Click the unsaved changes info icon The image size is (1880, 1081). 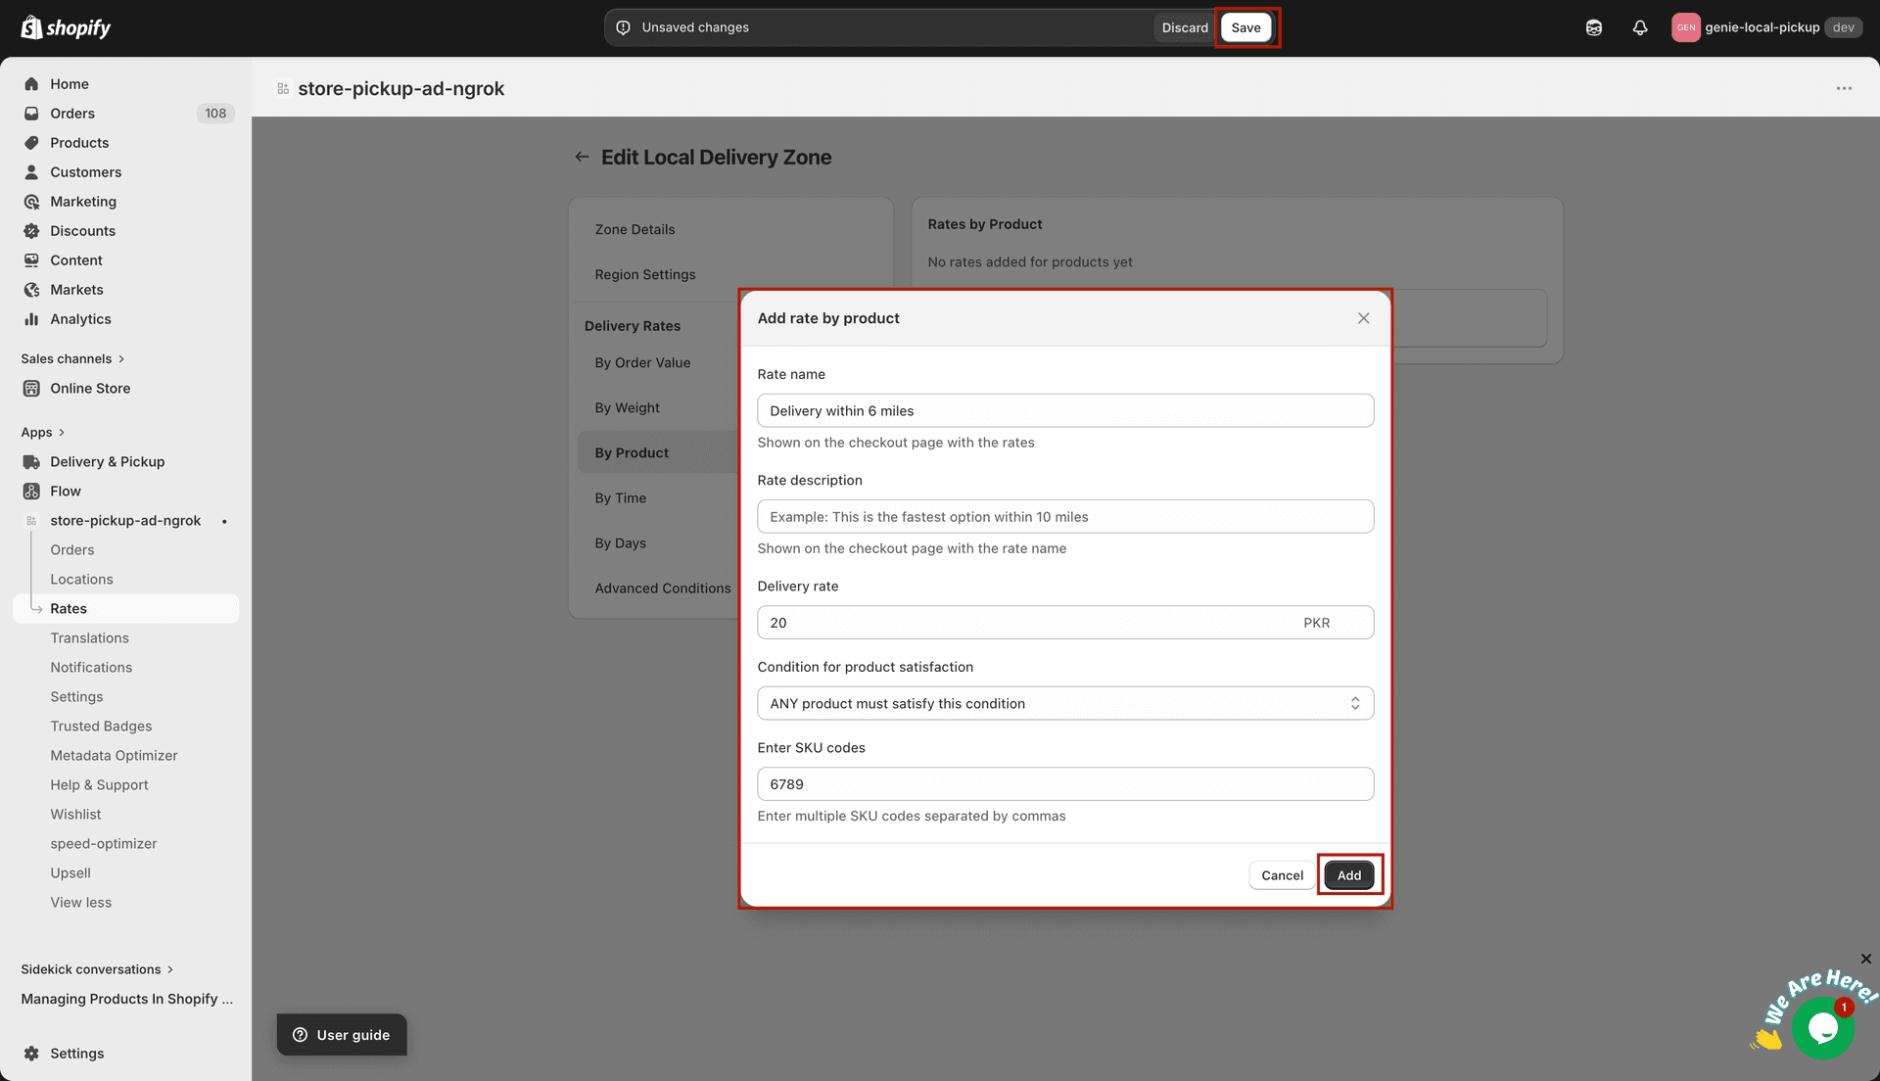point(623,27)
